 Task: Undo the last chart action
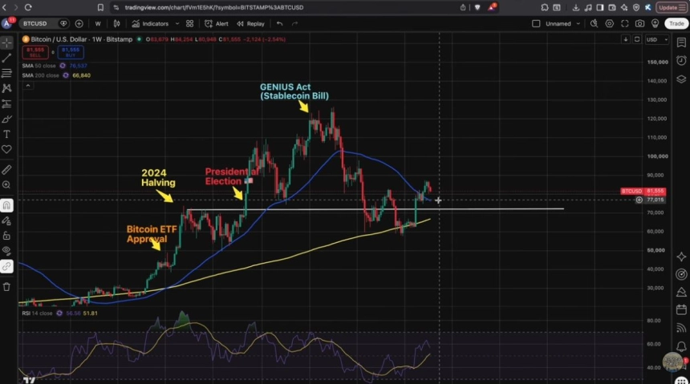[x=279, y=24]
